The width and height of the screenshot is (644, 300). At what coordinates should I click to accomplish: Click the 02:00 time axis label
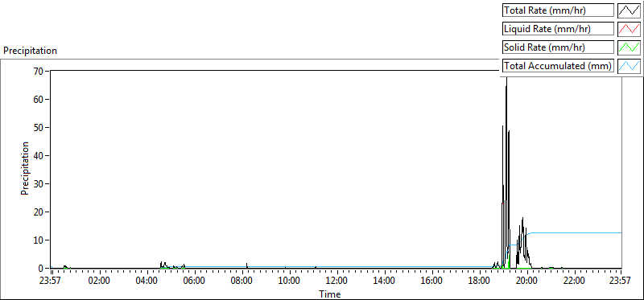point(100,282)
